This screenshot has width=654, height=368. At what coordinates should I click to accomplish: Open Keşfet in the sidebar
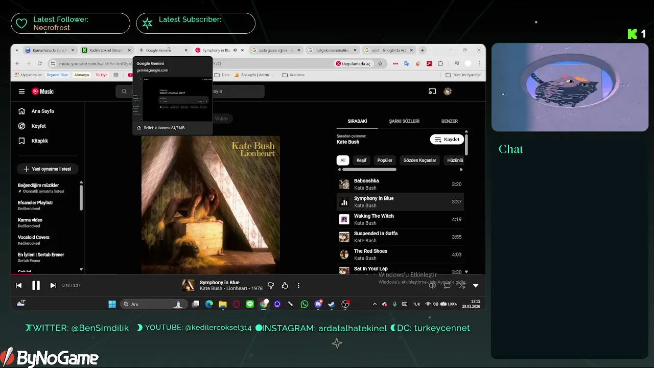38,126
